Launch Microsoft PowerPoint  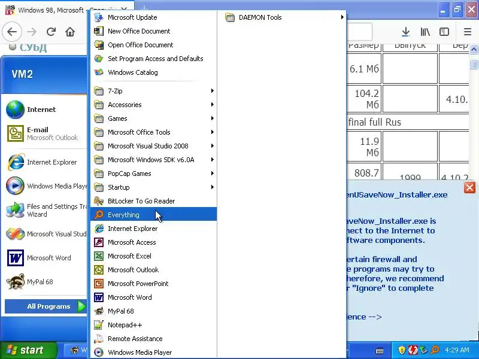coord(154,283)
